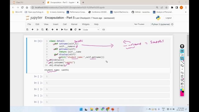The height and width of the screenshot is (112, 199).
Task: Copy the selected cells using the toolbar icon
Action: click(x=42, y=30)
